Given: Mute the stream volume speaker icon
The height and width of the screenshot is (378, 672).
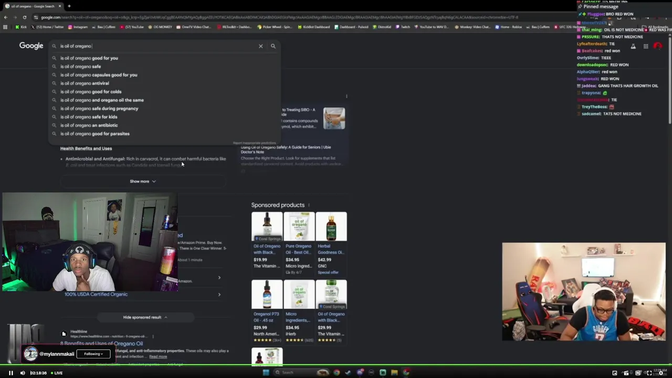Looking at the screenshot, I should (x=23, y=373).
